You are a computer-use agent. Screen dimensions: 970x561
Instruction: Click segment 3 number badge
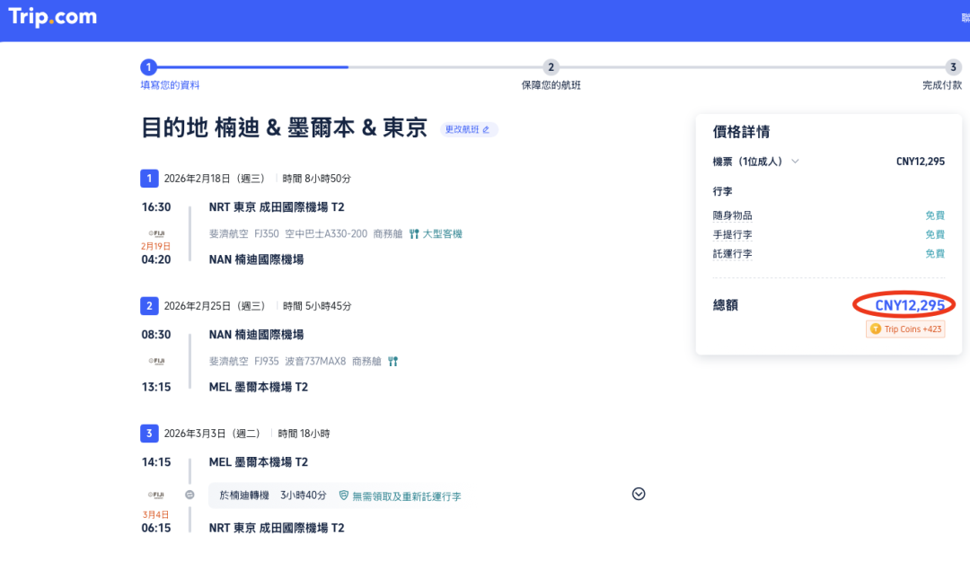click(149, 433)
